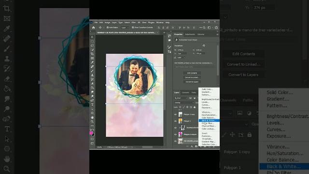Click Convert to Layers button in center window

click(192, 82)
